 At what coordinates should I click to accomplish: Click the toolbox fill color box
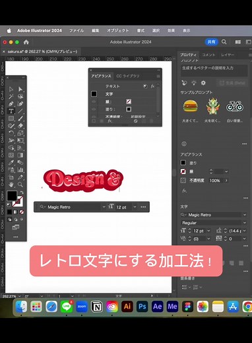[12, 196]
